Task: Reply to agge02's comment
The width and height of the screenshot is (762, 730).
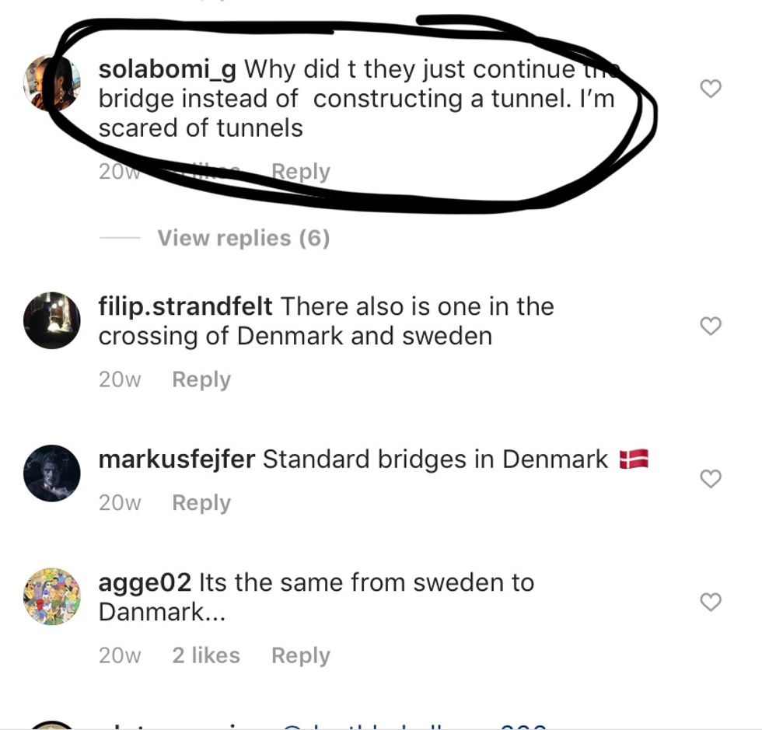Action: 300,655
